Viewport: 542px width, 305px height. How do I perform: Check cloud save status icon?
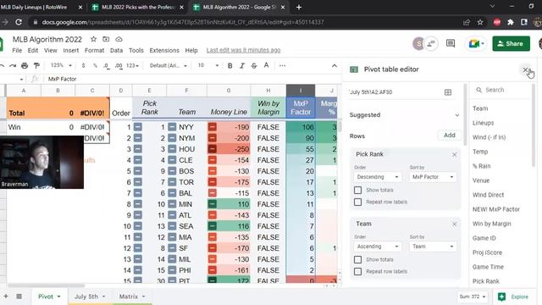point(119,39)
